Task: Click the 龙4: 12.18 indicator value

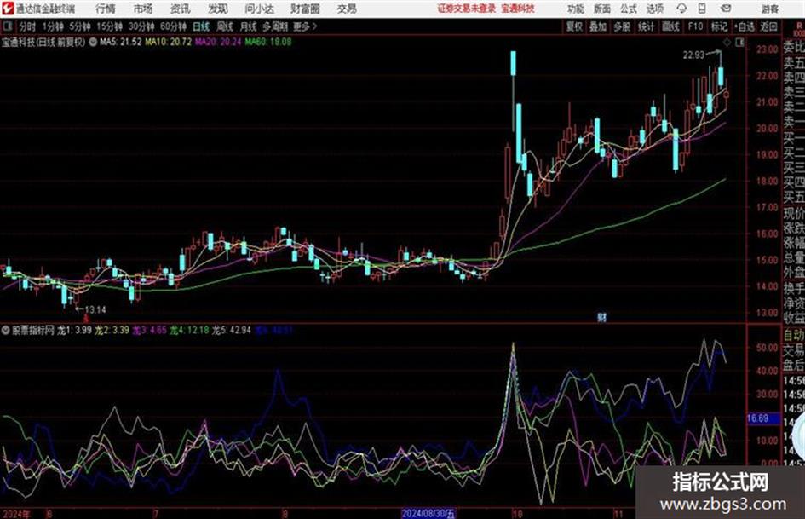Action: [x=189, y=330]
